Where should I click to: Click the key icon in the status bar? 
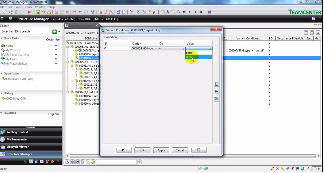pyautogui.click(x=282, y=168)
